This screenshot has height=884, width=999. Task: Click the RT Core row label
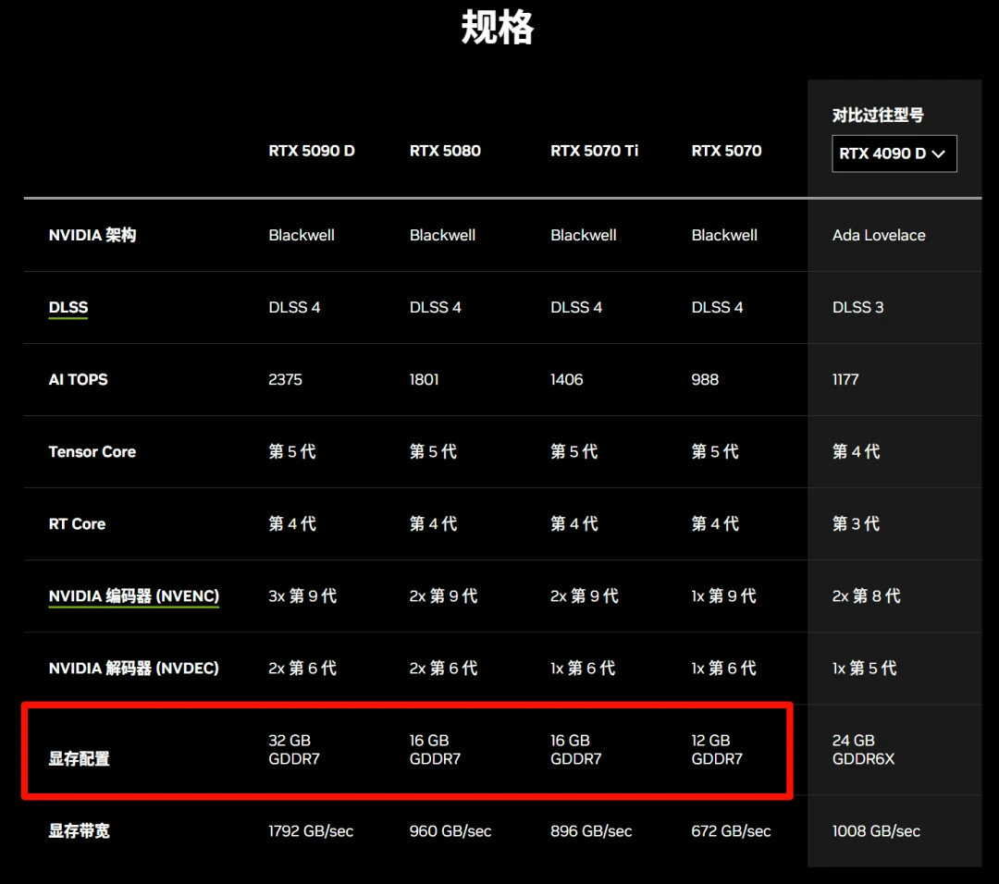77,523
